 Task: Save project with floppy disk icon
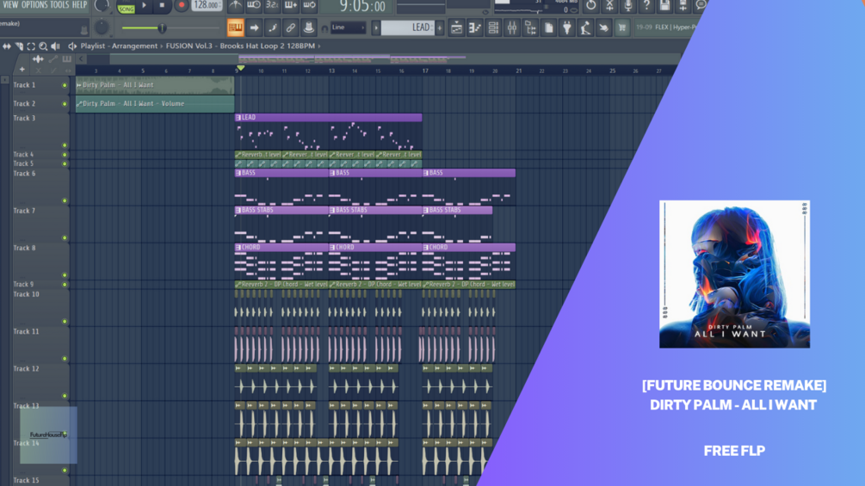click(x=664, y=5)
